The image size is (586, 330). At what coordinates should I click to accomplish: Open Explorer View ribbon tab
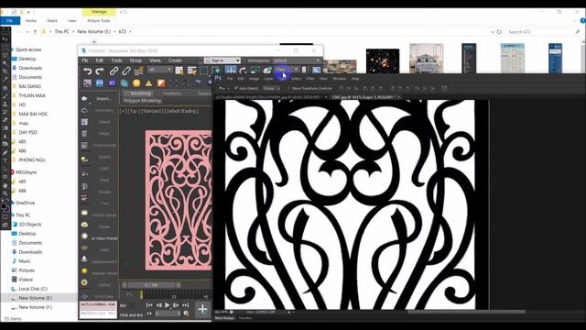(71, 20)
